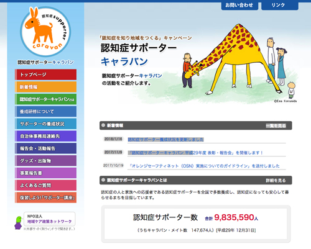Select 自治体事務局連絡先 menu item
311x249 pixels.
pos(45,136)
